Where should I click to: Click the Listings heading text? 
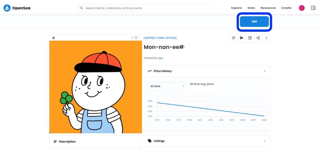[x=159, y=141]
